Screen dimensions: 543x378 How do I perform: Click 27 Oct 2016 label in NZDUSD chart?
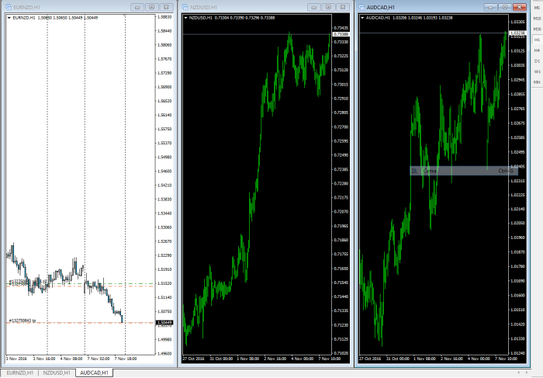click(x=194, y=359)
